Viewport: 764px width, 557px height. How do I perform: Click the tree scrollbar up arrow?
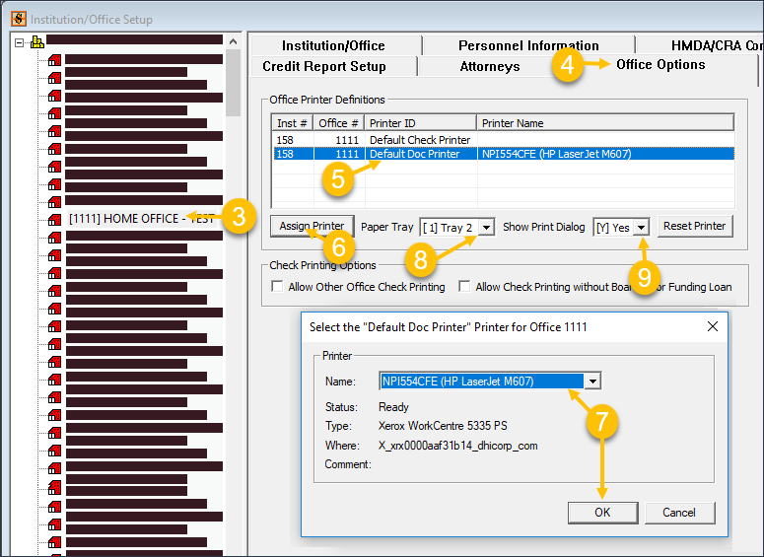click(x=234, y=42)
